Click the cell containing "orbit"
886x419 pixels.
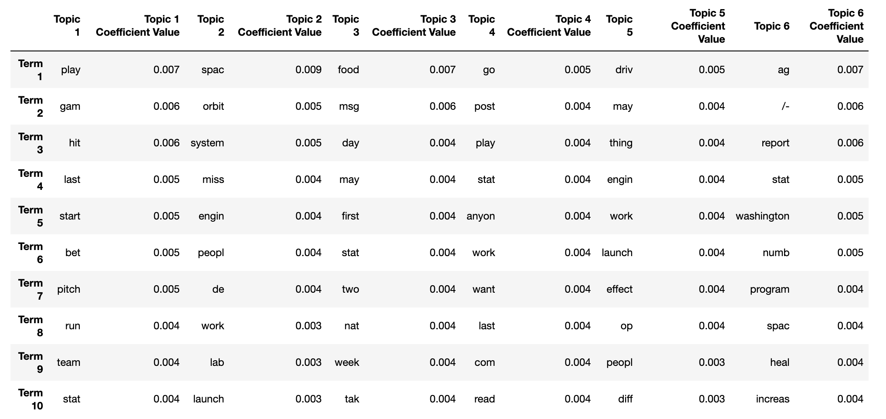click(x=213, y=107)
